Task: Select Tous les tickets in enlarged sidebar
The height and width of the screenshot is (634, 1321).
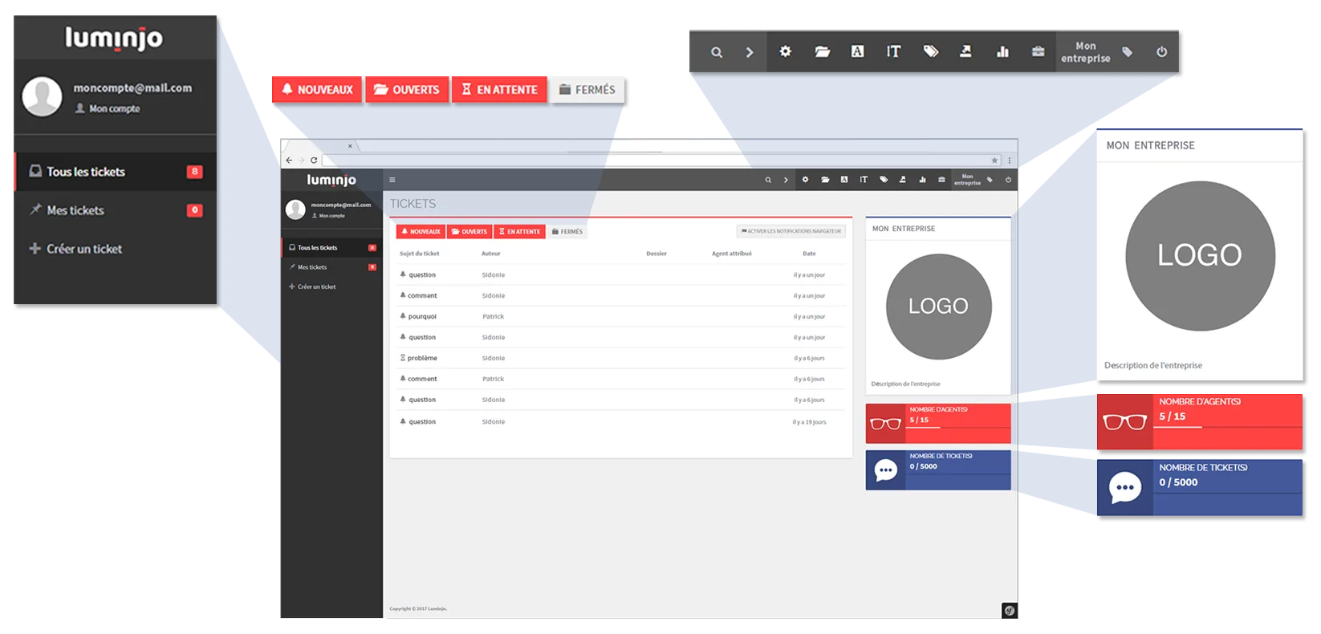Action: 116,172
